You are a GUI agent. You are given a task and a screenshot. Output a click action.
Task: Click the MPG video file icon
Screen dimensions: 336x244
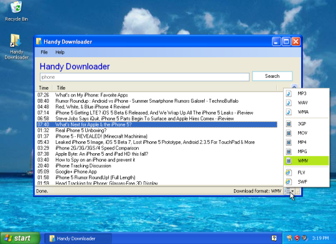pyautogui.click(x=289, y=151)
